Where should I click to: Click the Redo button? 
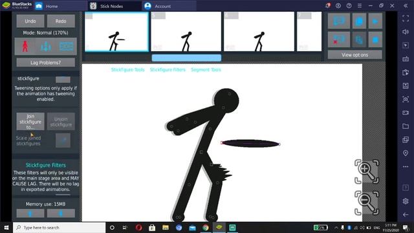pyautogui.click(x=61, y=21)
